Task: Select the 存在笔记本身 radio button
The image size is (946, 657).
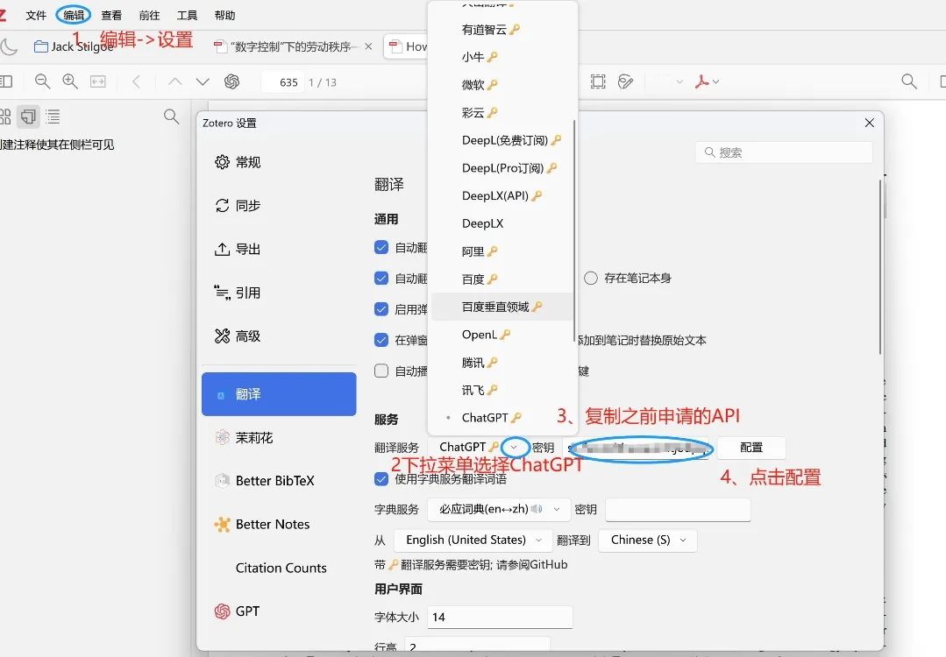Action: (x=591, y=278)
